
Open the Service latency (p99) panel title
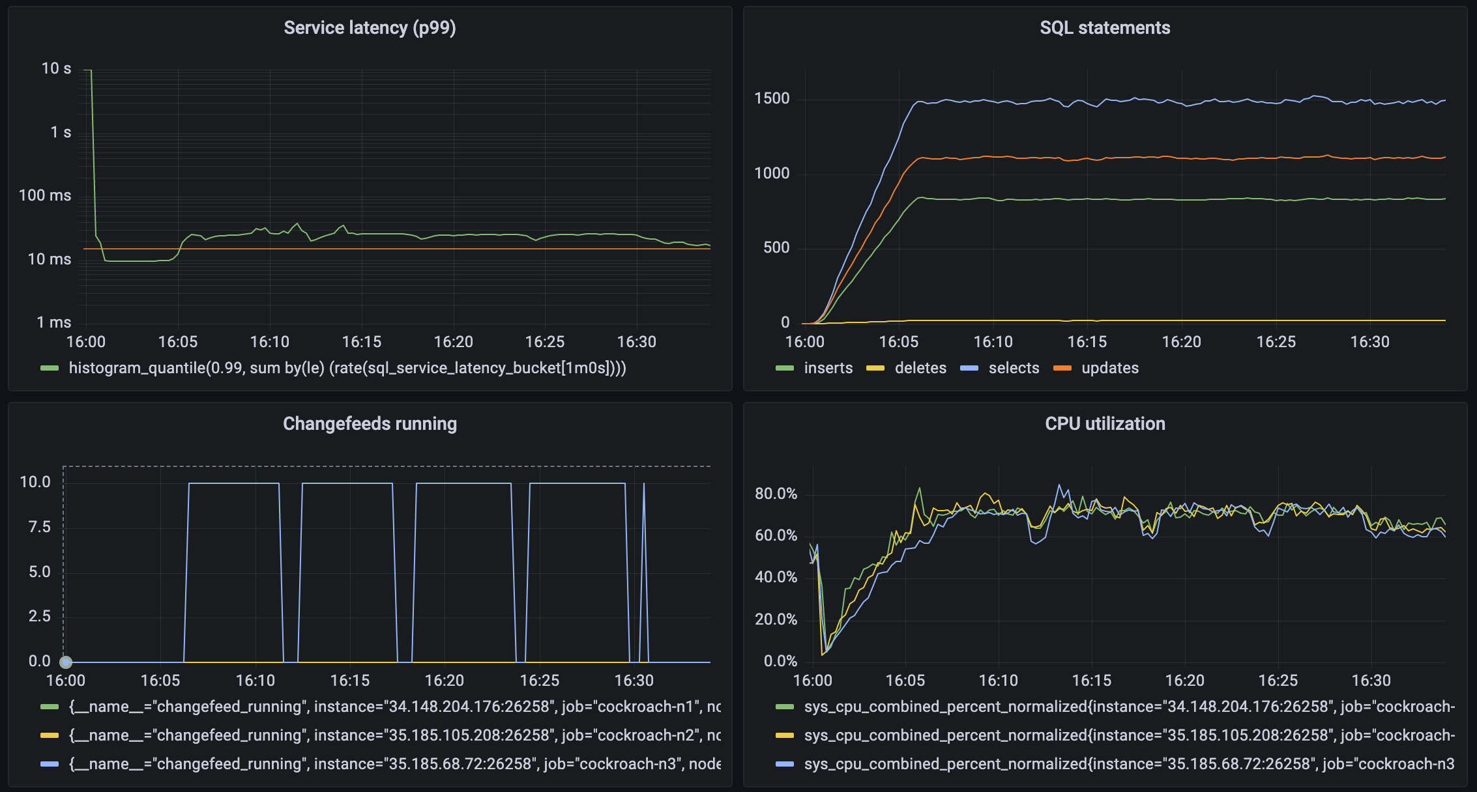370,28
